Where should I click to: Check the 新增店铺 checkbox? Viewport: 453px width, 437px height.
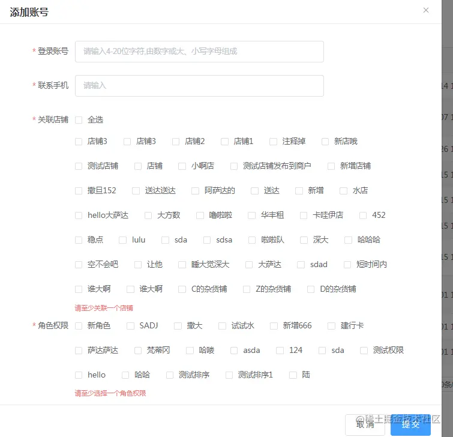tap(331, 166)
